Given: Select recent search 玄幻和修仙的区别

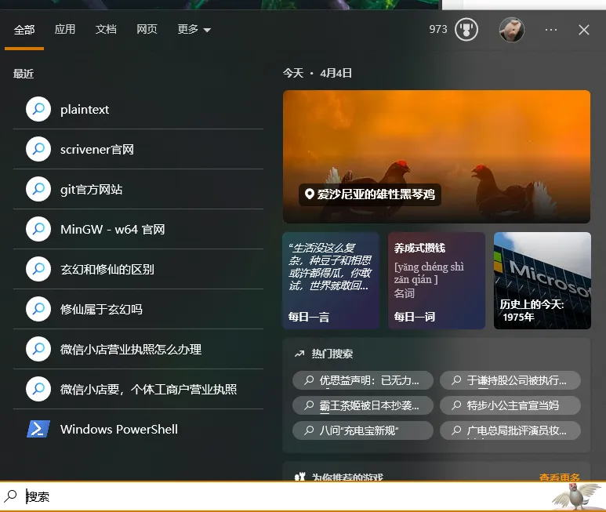Looking at the screenshot, I should 138,270.
